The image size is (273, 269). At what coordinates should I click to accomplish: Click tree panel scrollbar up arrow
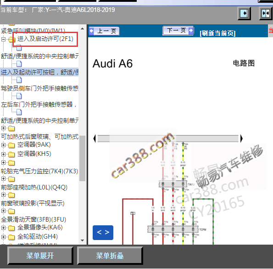[82, 29]
